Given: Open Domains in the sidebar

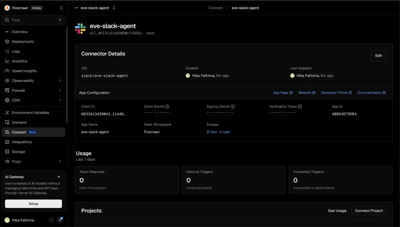Looking at the screenshot, I should click(33, 122).
